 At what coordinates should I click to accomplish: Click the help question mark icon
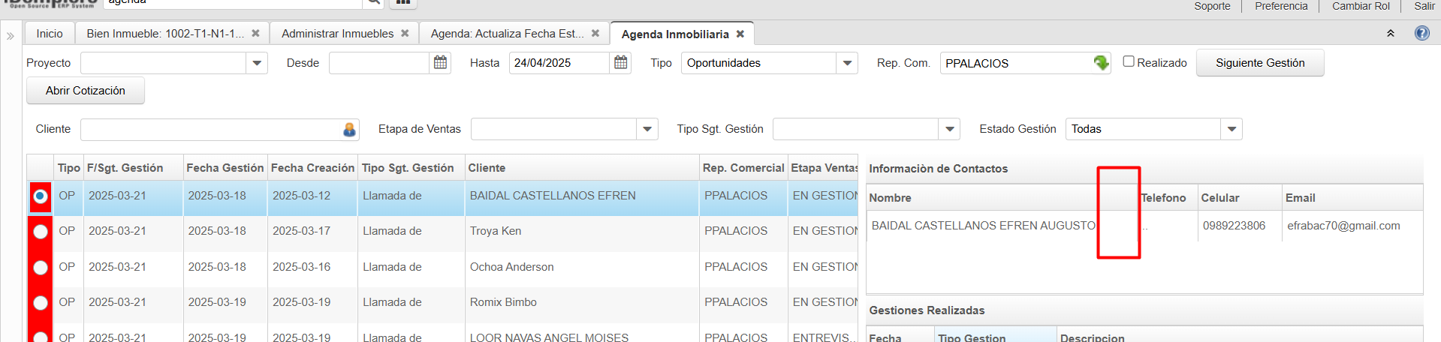click(x=1421, y=34)
